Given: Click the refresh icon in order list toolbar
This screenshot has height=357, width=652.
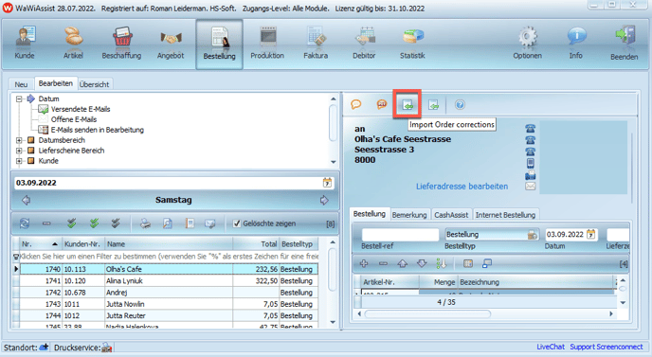Looking at the screenshot, I should [25, 223].
